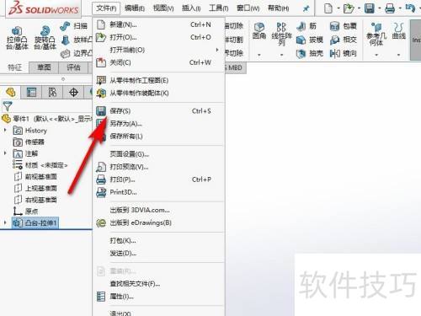Select the 抽壳 shell tool

point(310,53)
